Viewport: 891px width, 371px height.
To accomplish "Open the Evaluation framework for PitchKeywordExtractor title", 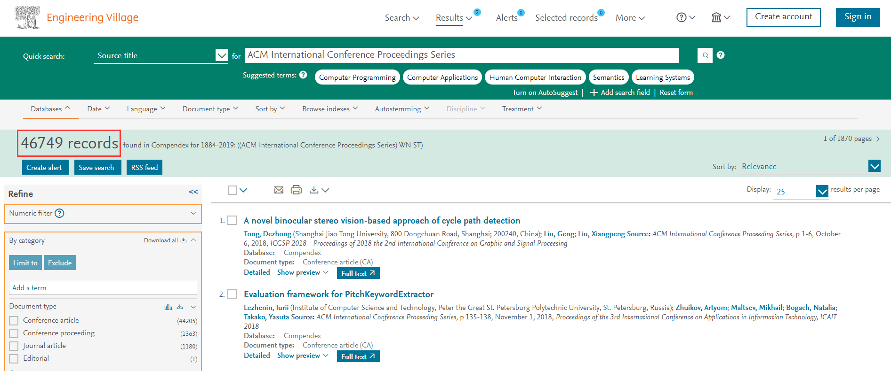I will point(339,294).
